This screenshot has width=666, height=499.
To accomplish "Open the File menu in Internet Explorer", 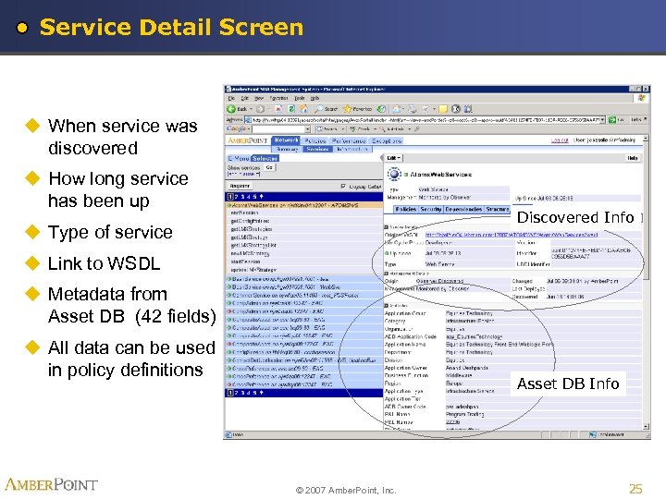I will (231, 98).
